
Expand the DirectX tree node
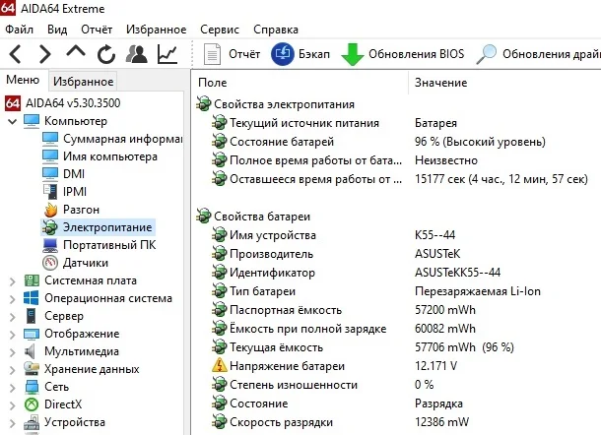(12, 405)
